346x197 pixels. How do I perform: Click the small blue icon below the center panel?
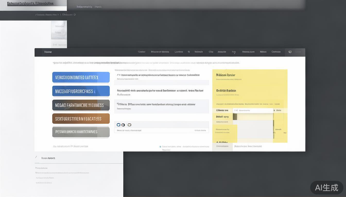pos(160,147)
